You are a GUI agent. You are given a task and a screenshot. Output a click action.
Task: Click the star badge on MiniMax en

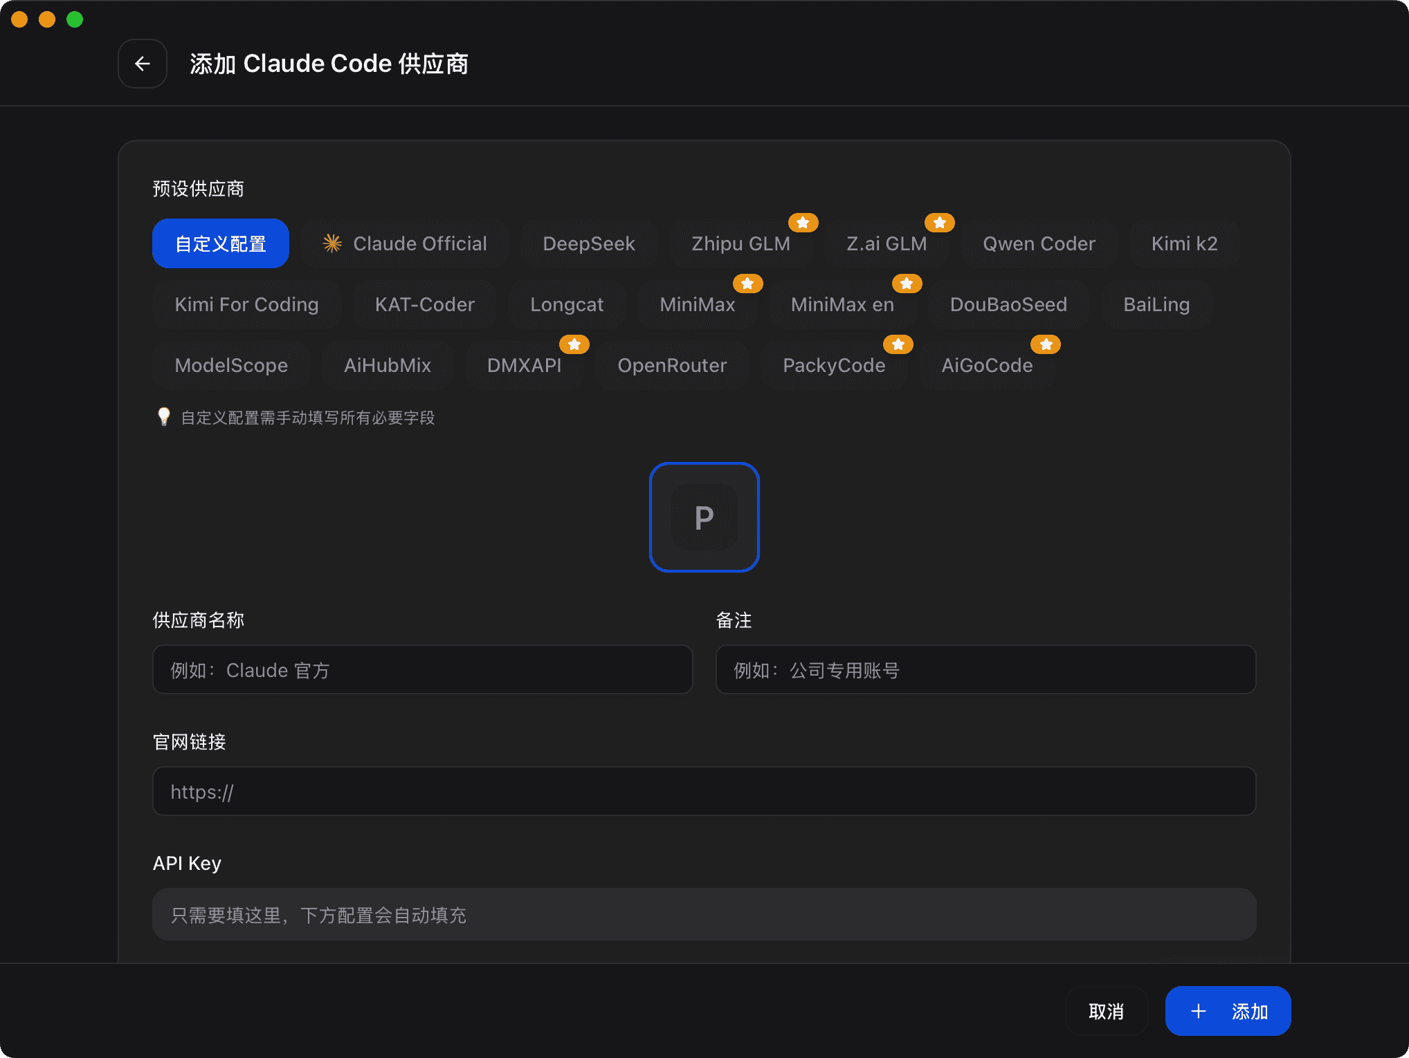pos(907,283)
